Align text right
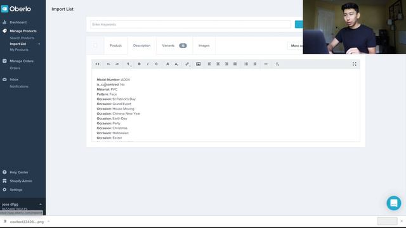The width and height of the screenshot is (406, 228). coord(226,64)
